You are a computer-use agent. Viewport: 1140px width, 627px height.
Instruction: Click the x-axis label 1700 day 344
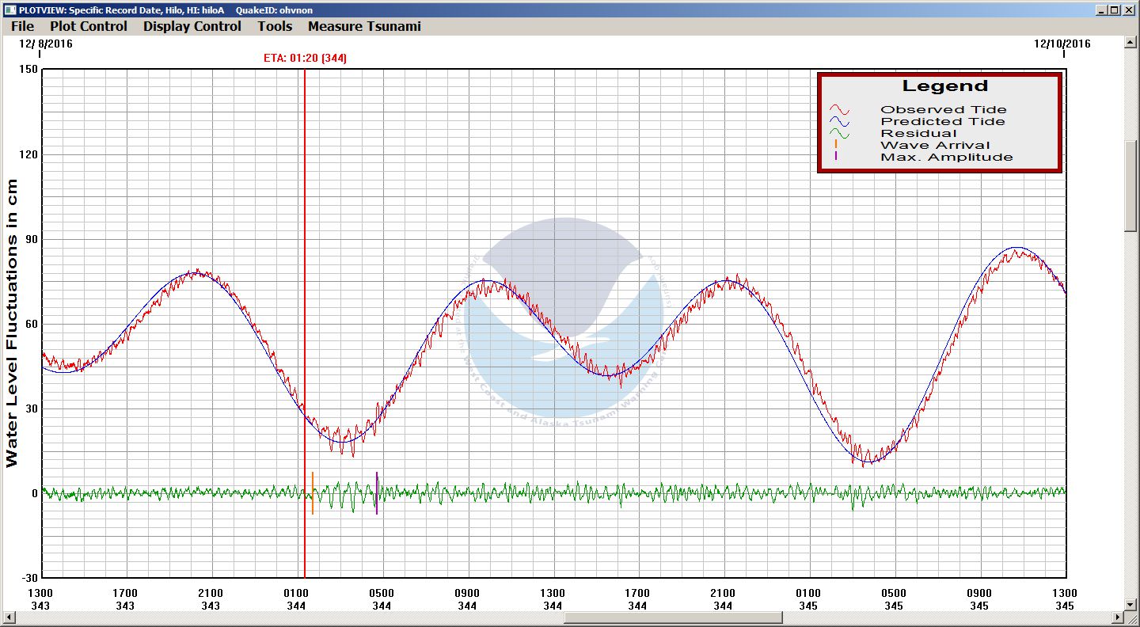[x=637, y=599]
